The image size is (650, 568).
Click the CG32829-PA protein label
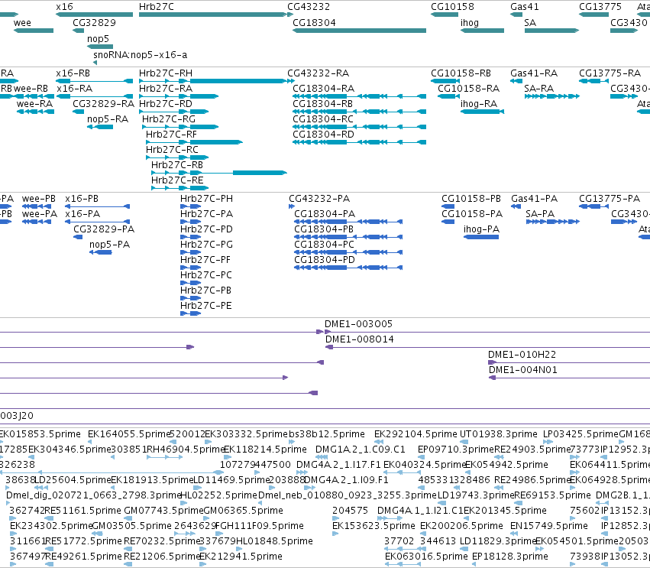tap(104, 229)
